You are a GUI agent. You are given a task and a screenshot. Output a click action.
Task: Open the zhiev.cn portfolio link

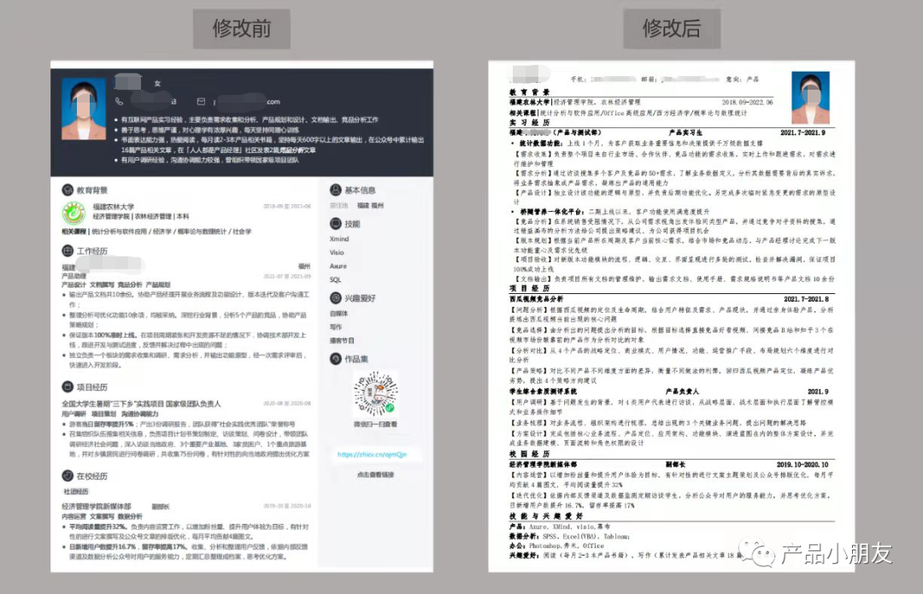pyautogui.click(x=371, y=455)
